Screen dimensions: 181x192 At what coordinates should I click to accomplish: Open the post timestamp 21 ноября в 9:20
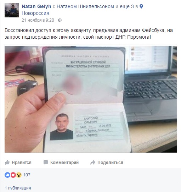[x=38, y=20]
